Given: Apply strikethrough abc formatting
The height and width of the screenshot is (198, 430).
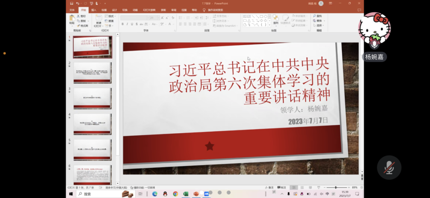Looking at the screenshot, I should tap(142, 24).
